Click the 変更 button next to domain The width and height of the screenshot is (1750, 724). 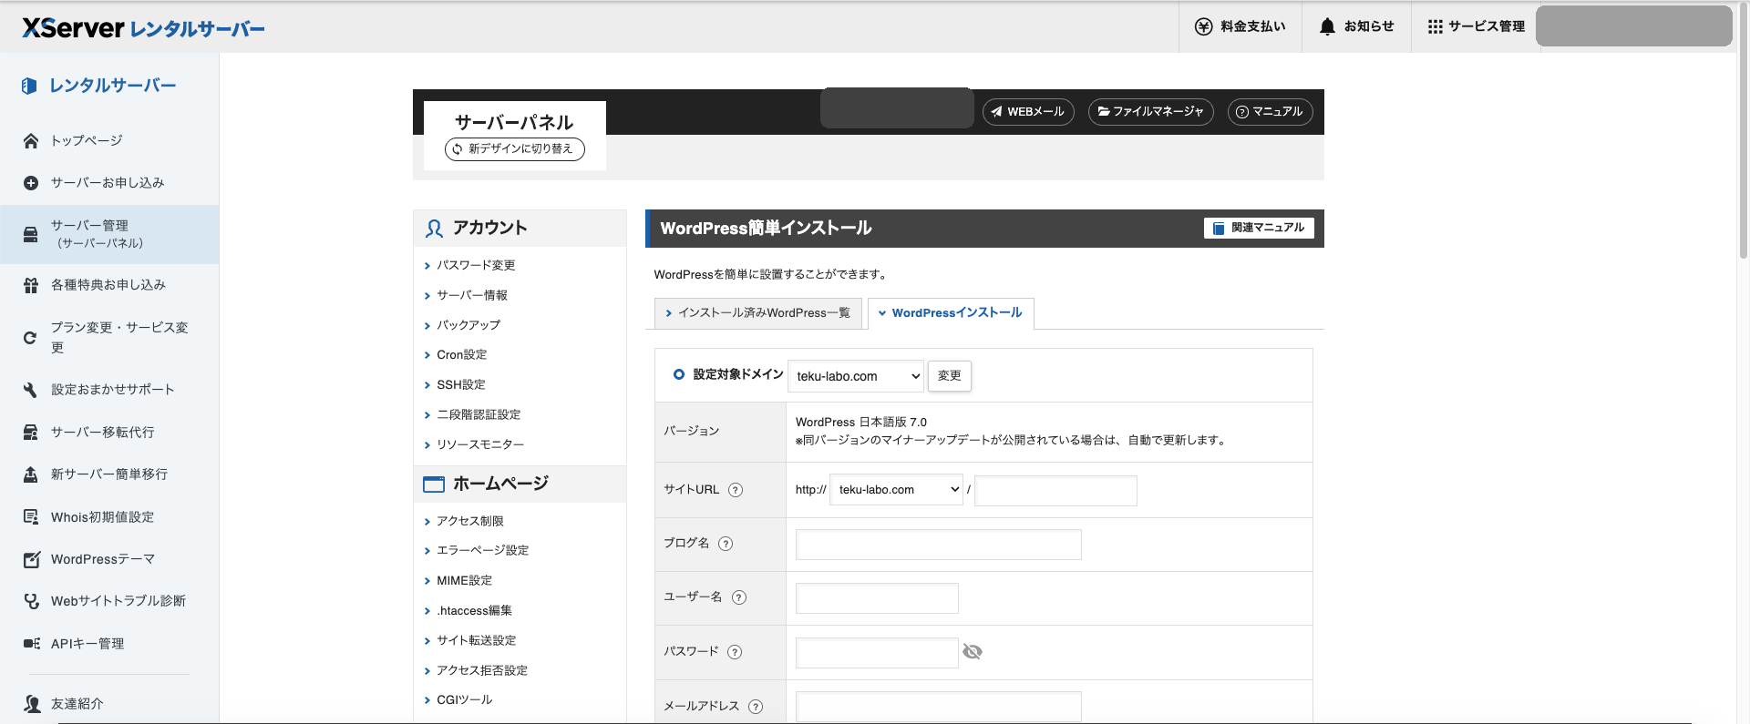[950, 376]
